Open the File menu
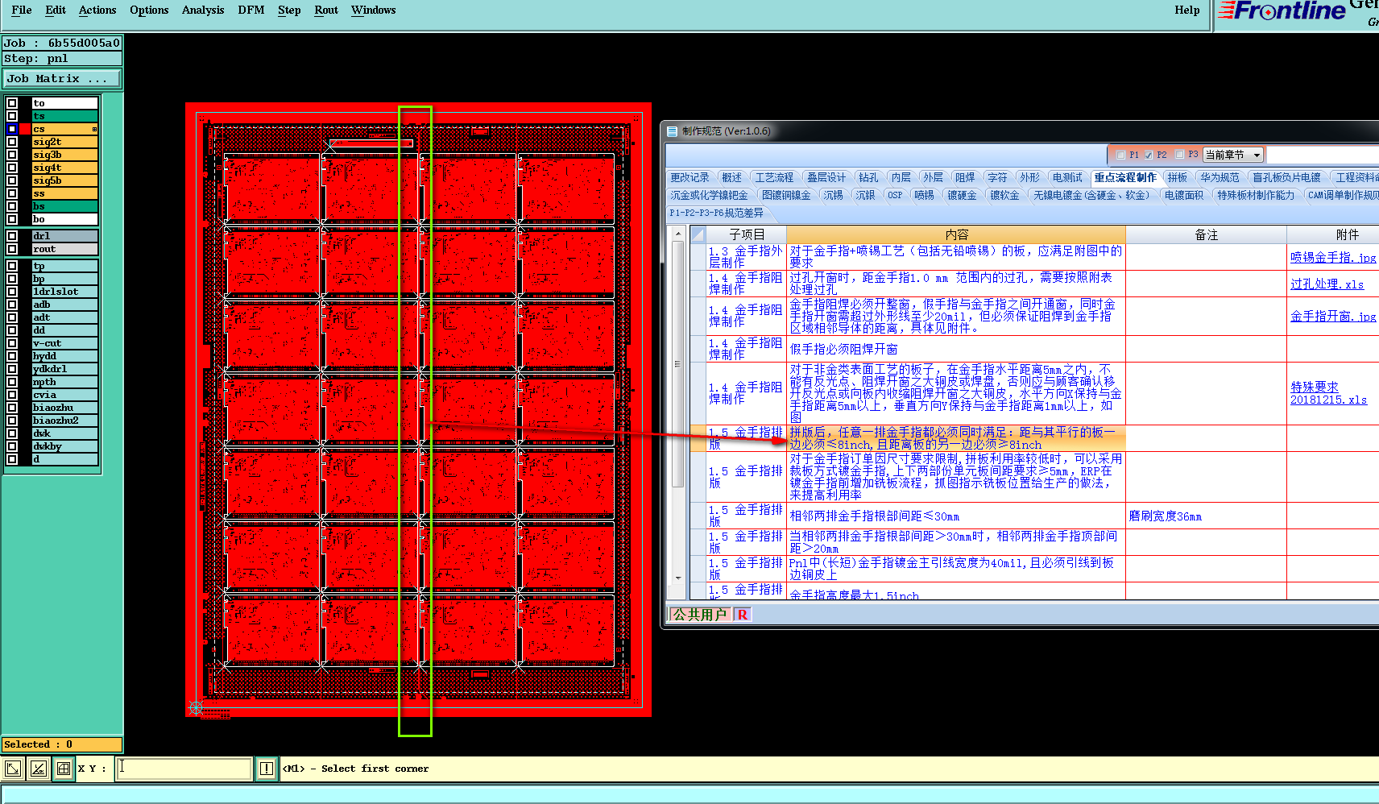The image size is (1379, 804). pyautogui.click(x=22, y=10)
